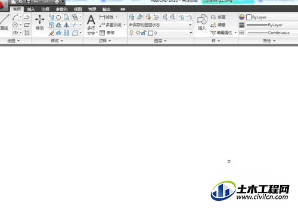Open the Ellipse tool dropdown arrow
The height and width of the screenshot is (215, 298).
(20, 33)
